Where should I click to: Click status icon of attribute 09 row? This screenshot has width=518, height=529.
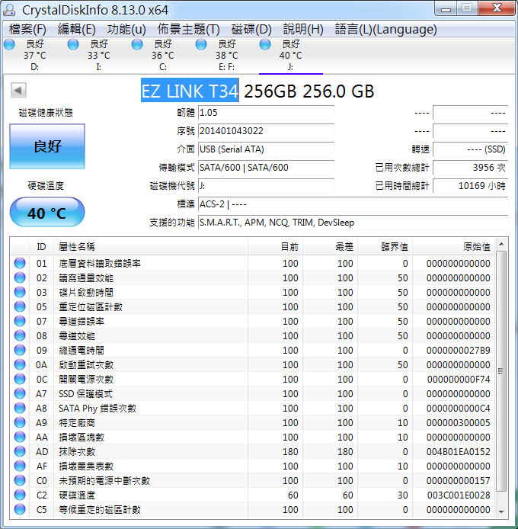point(20,350)
